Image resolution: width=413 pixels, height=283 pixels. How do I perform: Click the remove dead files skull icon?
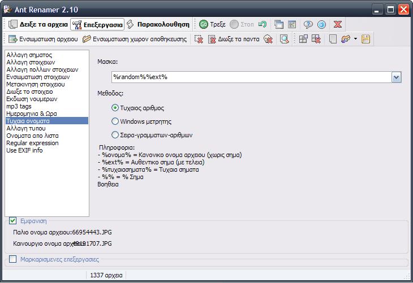268,39
